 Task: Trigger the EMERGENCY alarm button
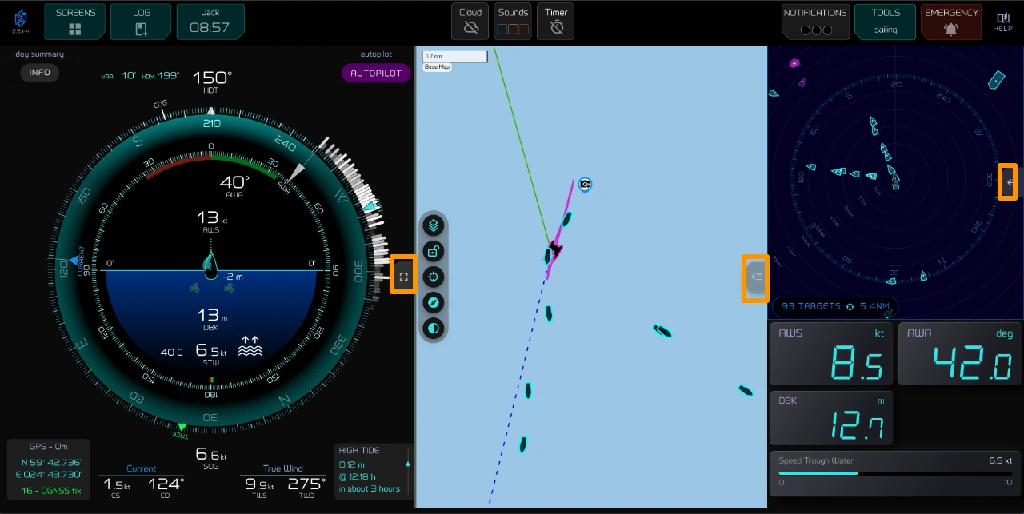click(951, 22)
